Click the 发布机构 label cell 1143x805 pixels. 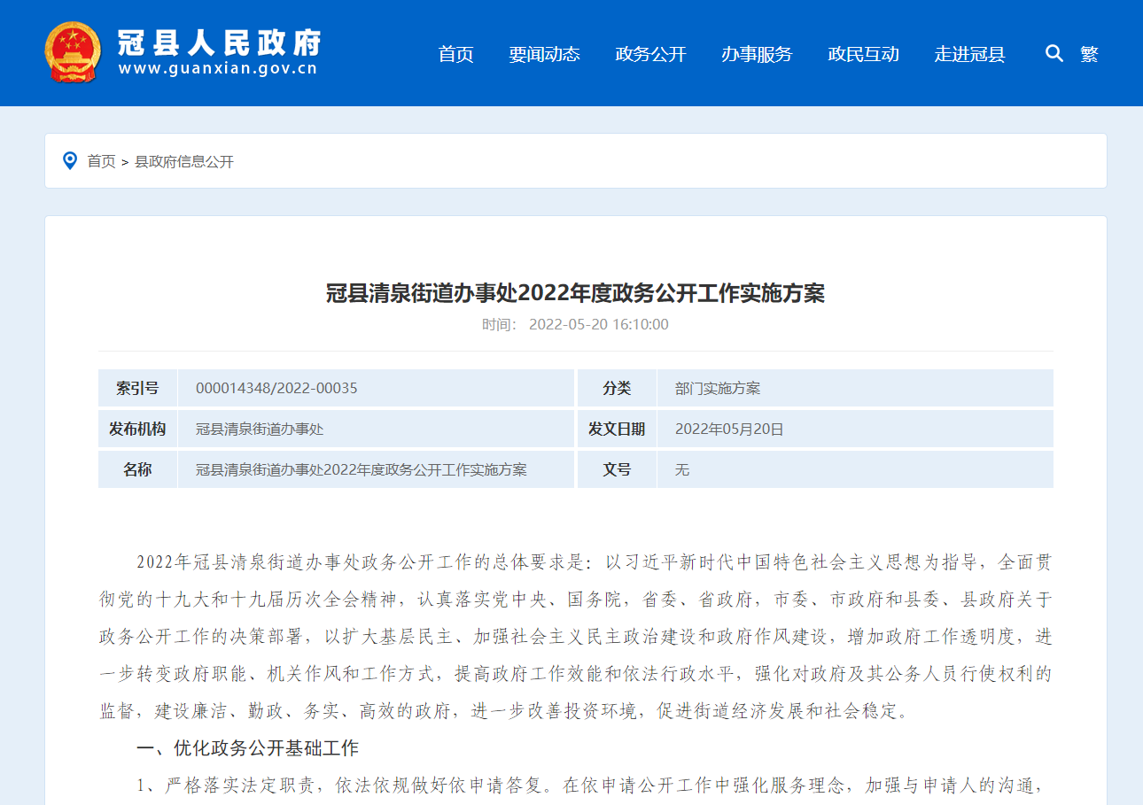coord(137,429)
